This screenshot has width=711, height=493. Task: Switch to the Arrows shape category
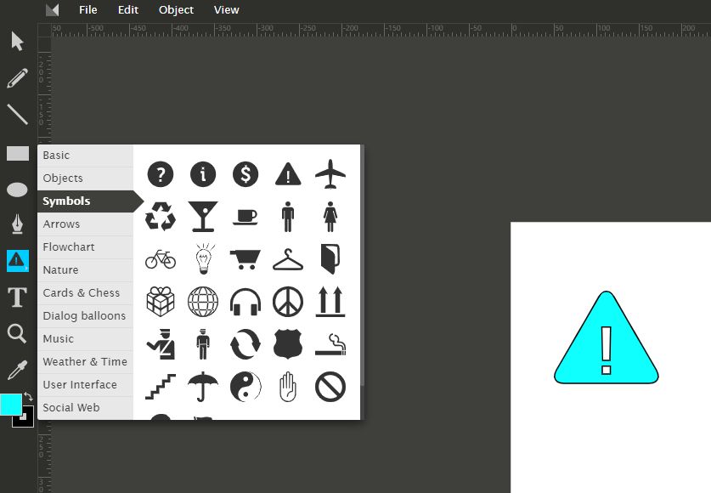tap(62, 224)
